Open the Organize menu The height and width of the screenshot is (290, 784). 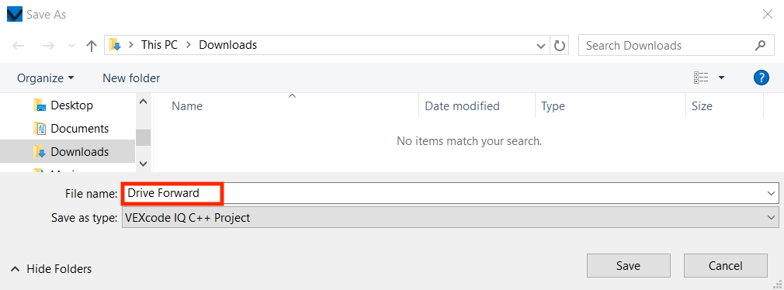(46, 78)
